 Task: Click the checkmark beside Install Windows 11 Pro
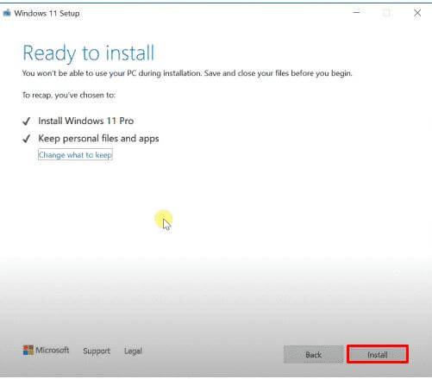26,121
